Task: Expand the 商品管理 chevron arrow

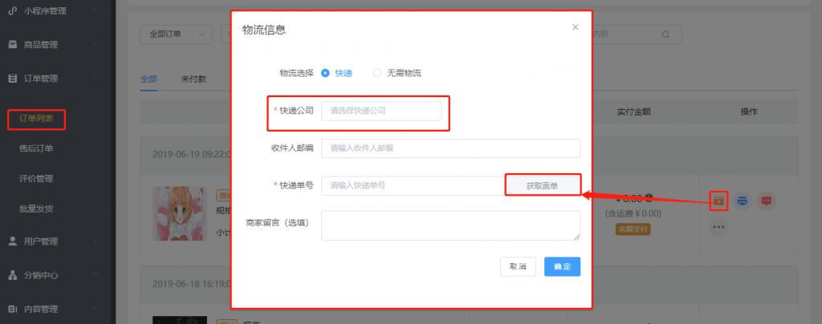Action: tap(95, 44)
